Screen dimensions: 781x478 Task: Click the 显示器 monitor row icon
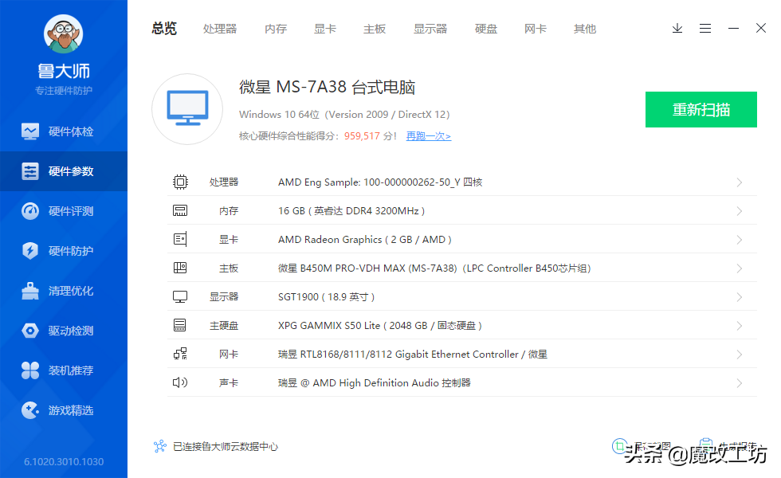[x=180, y=296]
